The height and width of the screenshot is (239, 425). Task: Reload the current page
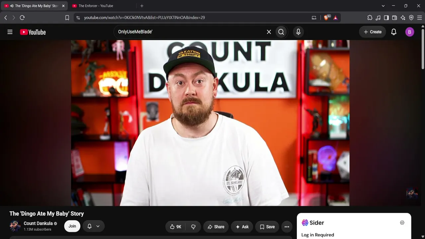point(22,18)
